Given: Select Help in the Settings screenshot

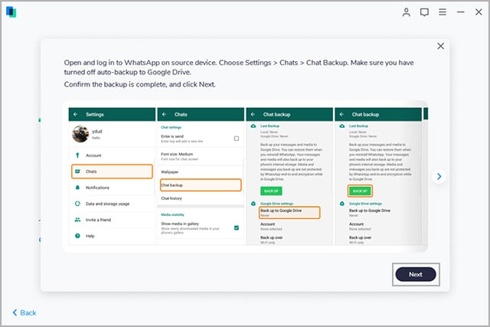Looking at the screenshot, I should pyautogui.click(x=112, y=236).
